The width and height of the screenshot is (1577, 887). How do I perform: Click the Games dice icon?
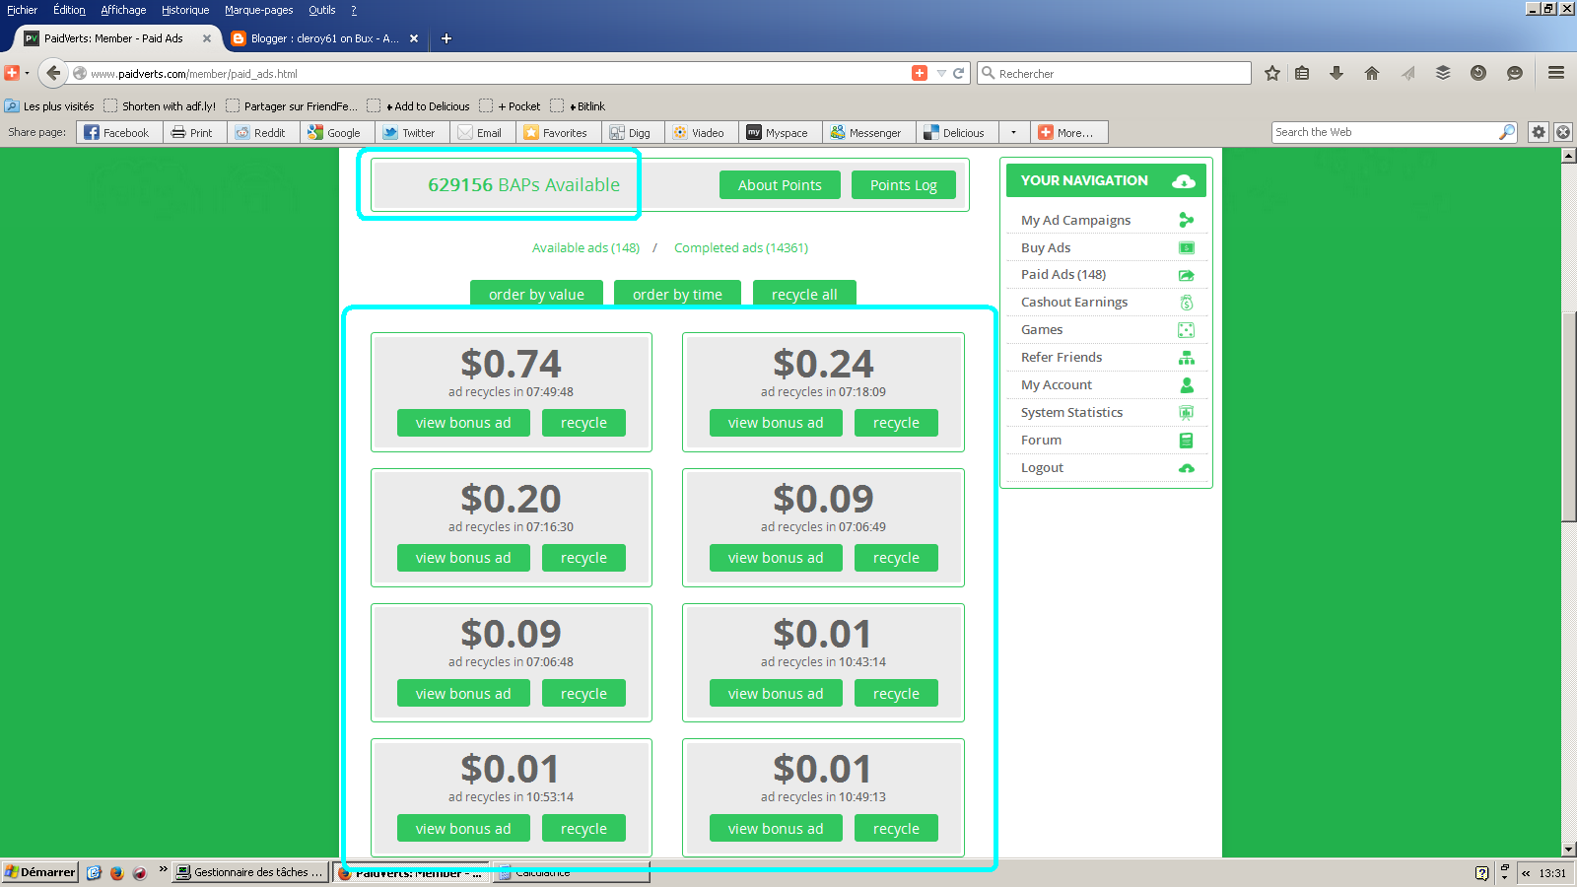(1187, 330)
